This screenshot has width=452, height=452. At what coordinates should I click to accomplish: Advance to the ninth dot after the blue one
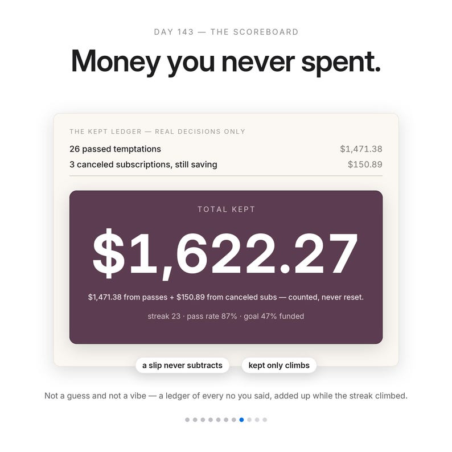249,420
